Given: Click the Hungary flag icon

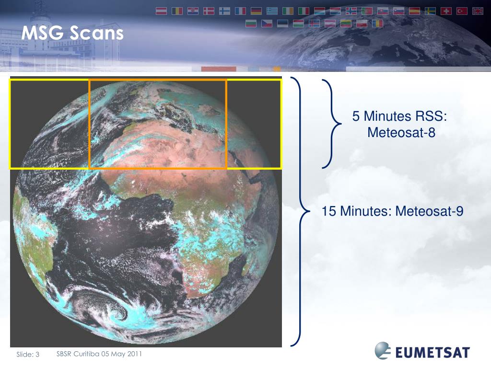Looking at the screenshot, I should click(x=298, y=23).
